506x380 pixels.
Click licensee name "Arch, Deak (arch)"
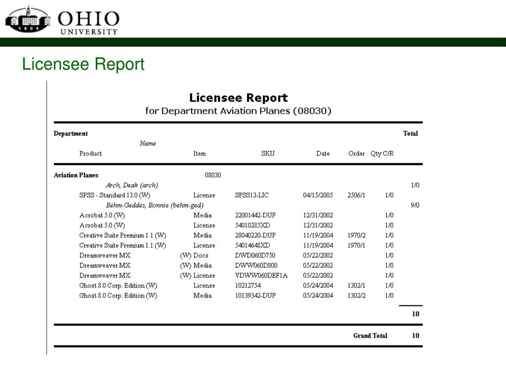pyautogui.click(x=131, y=185)
